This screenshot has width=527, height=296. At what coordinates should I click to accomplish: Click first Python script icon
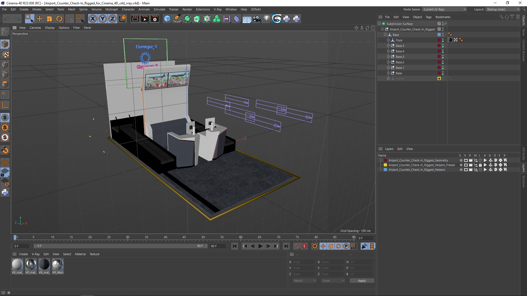287,19
